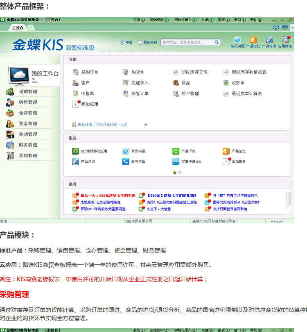
Task: Open 帮助(H) menu in the top window
Action: pos(256,20)
